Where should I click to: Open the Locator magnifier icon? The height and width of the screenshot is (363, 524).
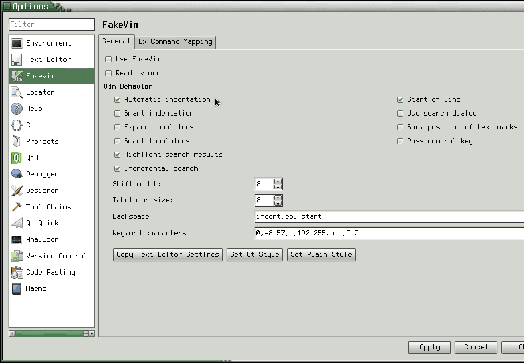pyautogui.click(x=17, y=92)
